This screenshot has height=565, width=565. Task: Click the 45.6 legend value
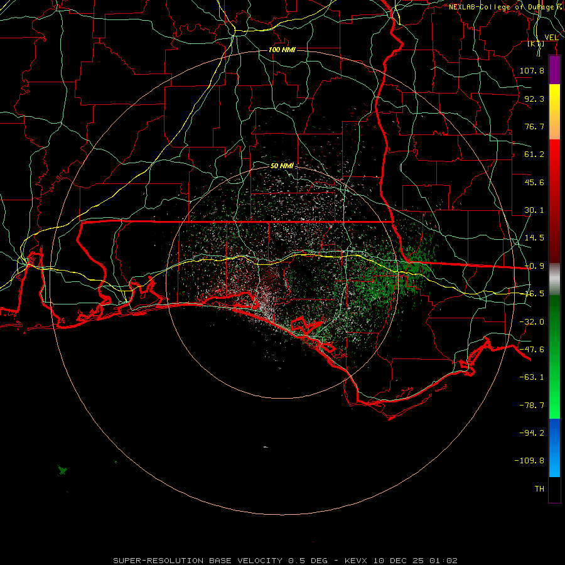534,182
